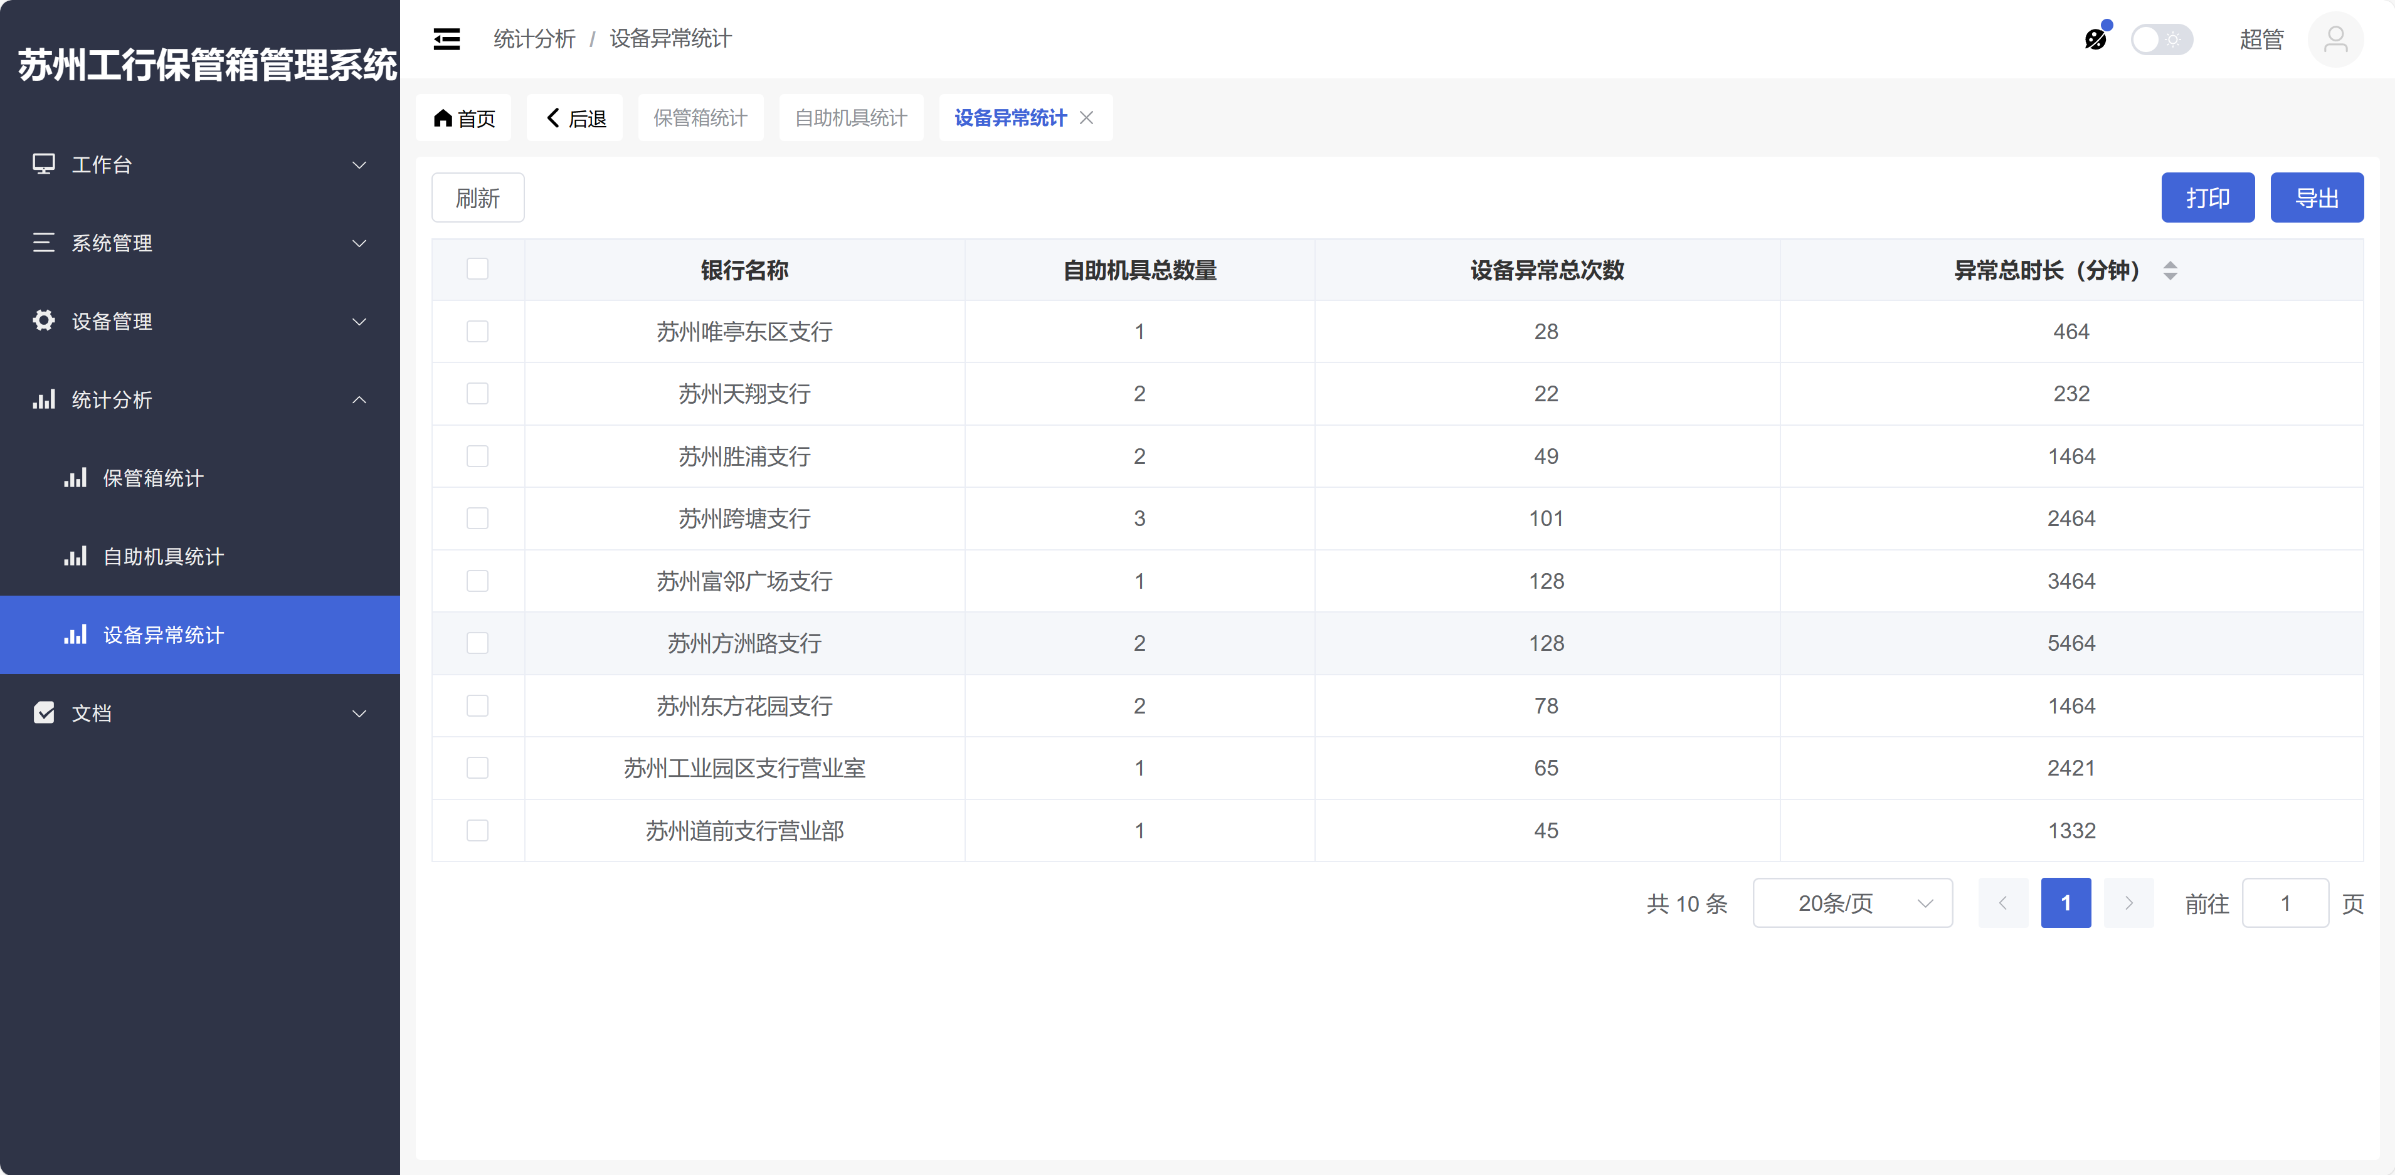Open 自助机具统计 in sidebar
The height and width of the screenshot is (1175, 2395).
coord(162,556)
